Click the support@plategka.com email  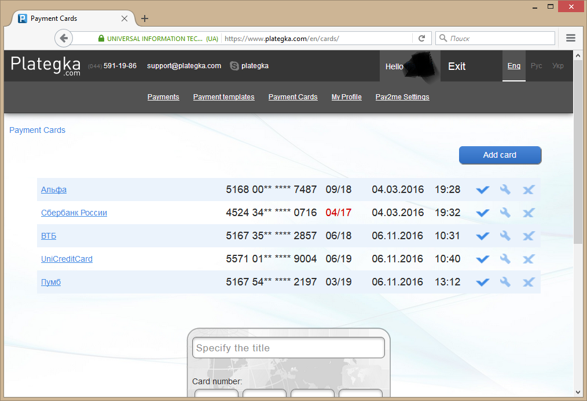(184, 66)
